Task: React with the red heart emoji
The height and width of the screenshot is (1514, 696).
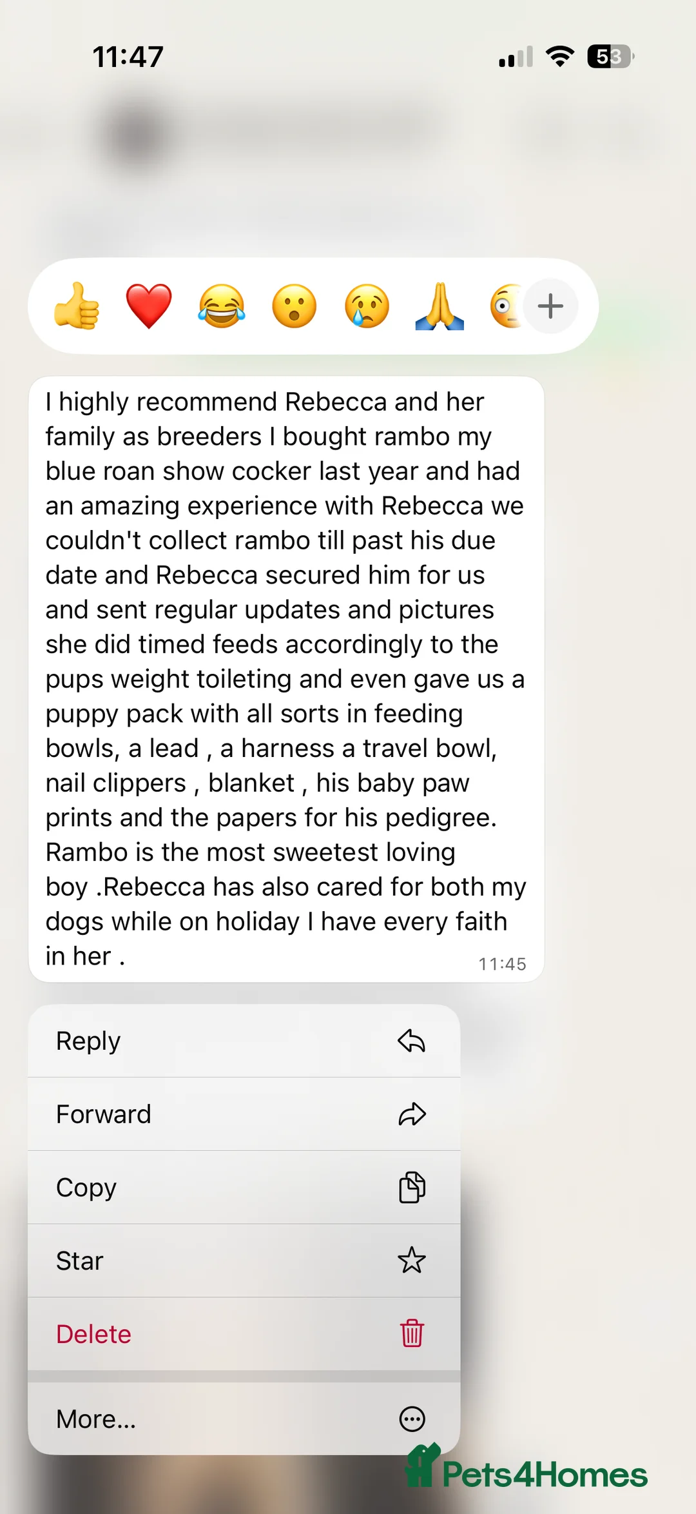Action: [149, 306]
